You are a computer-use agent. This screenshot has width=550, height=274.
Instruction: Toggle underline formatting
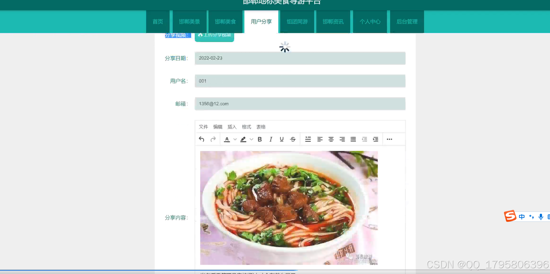[282, 139]
